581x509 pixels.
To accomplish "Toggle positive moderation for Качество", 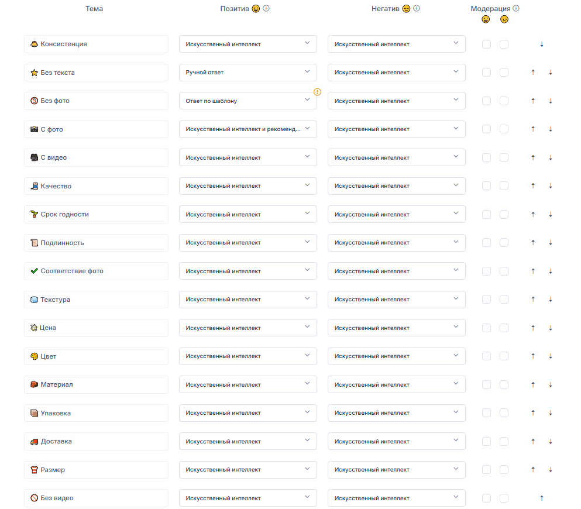I will 487,186.
